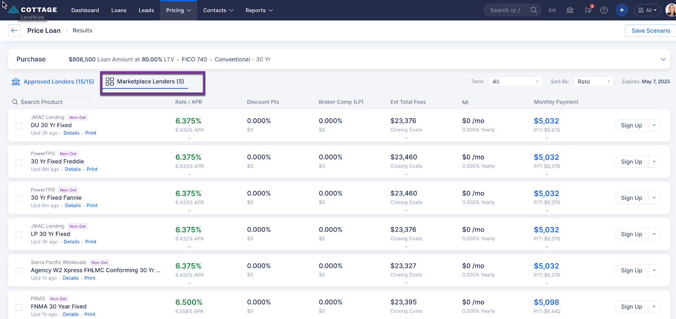This screenshot has width=676, height=319.
Task: Open the help question mark icon
Action: tap(604, 10)
